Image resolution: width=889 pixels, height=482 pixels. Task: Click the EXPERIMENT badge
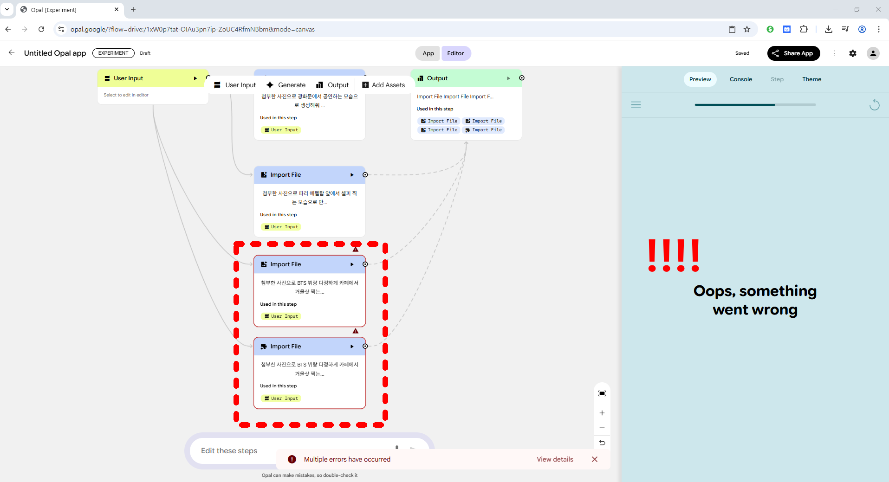point(113,53)
